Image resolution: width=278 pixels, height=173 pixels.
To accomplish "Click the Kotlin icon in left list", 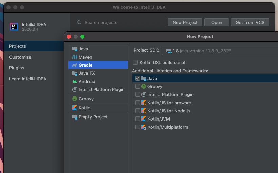I will tap(75, 108).
